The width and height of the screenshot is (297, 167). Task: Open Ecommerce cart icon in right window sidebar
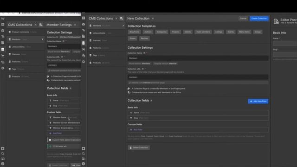[84, 50]
